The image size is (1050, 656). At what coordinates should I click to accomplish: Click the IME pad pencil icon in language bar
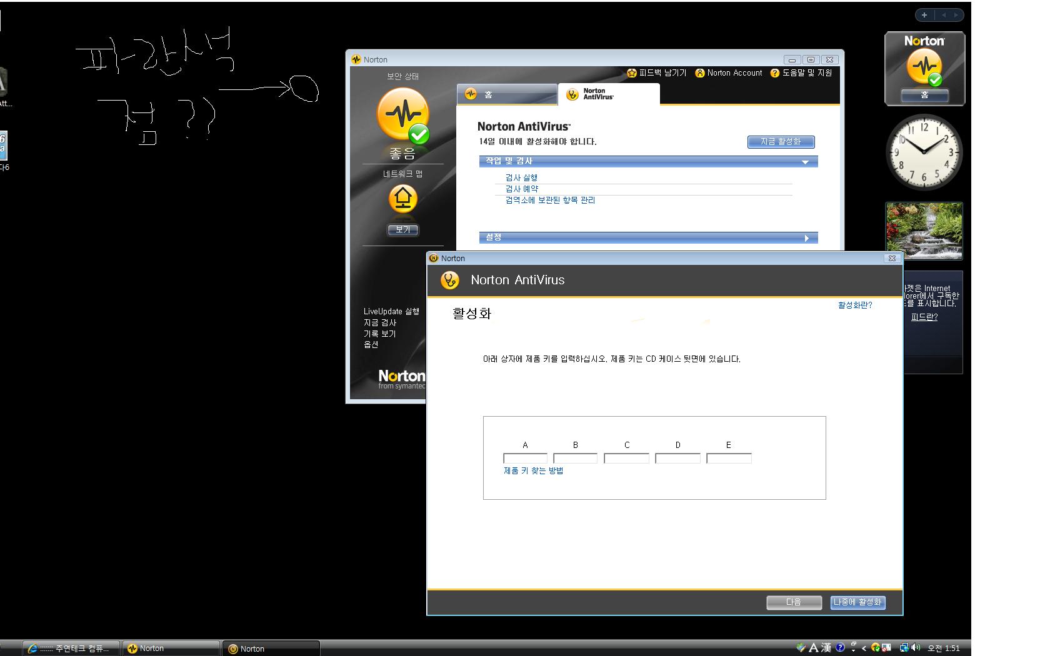(x=801, y=648)
